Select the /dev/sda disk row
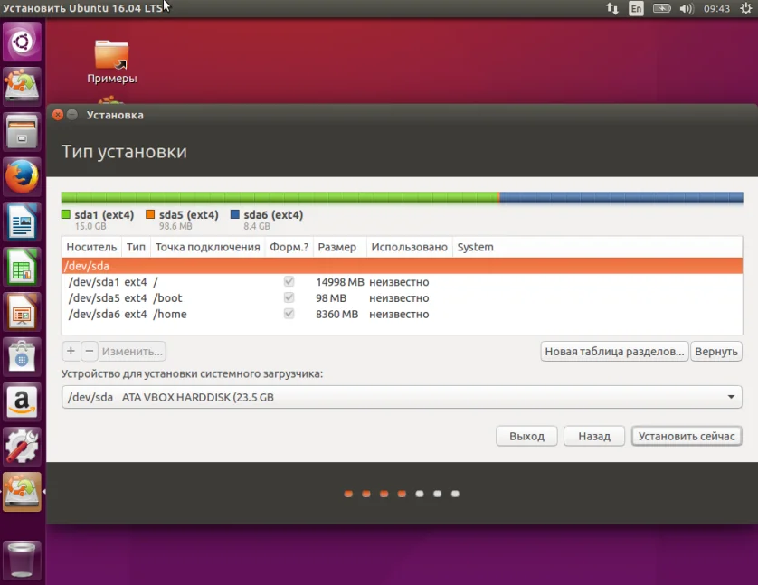 click(x=403, y=266)
